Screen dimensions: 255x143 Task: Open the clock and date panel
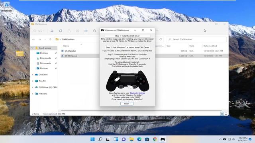[243, 139]
